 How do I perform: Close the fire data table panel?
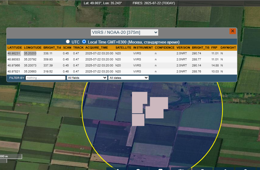pos(233,31)
